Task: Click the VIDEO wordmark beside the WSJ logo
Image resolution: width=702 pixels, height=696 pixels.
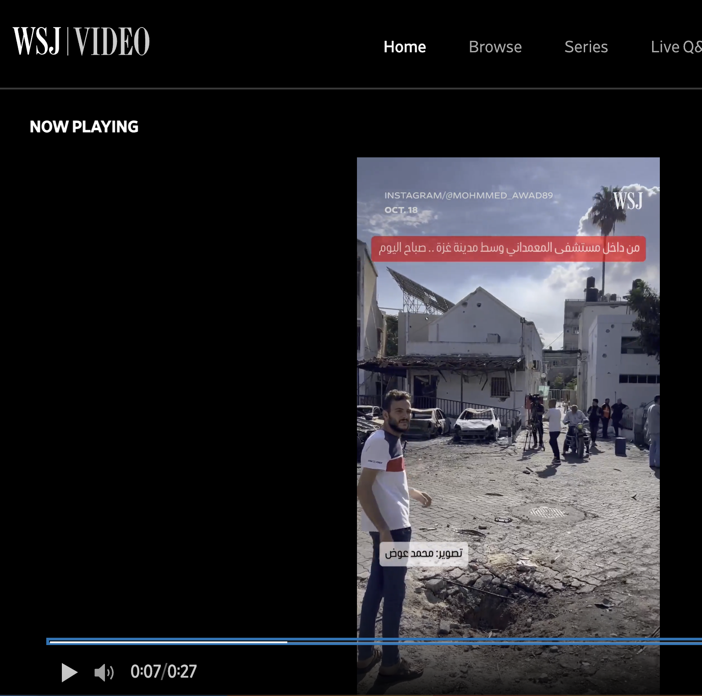Action: (x=112, y=41)
